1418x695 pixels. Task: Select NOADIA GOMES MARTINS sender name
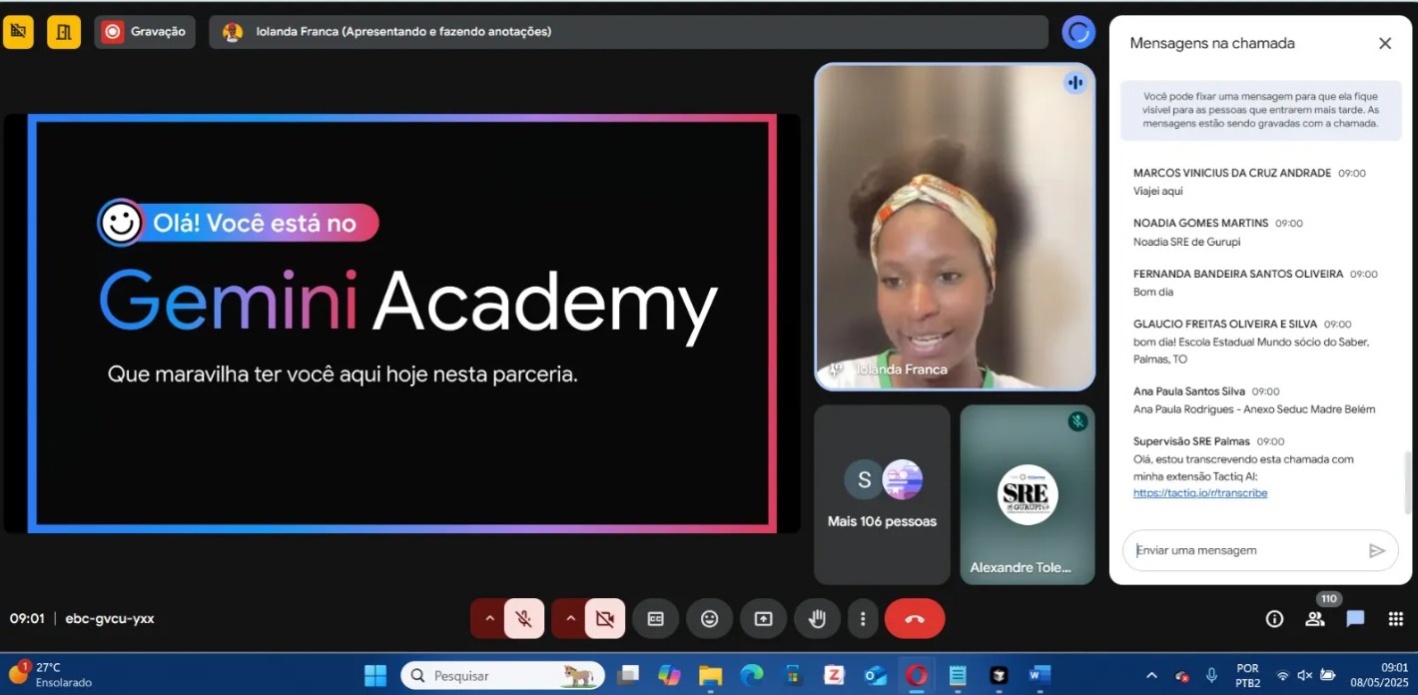(1200, 223)
